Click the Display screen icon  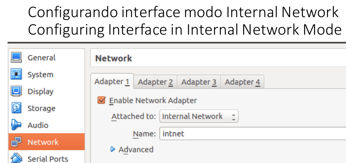click(x=16, y=91)
